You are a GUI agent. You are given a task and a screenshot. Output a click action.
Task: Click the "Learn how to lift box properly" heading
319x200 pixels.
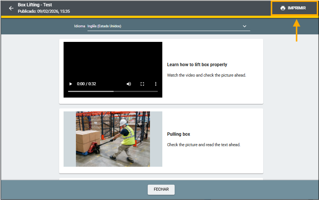click(x=197, y=65)
